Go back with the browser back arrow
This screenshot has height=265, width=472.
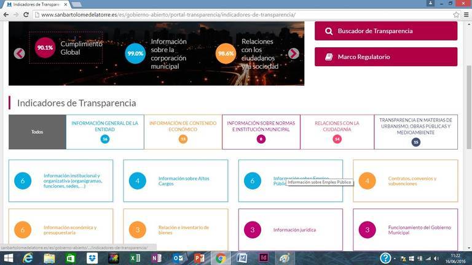6,15
